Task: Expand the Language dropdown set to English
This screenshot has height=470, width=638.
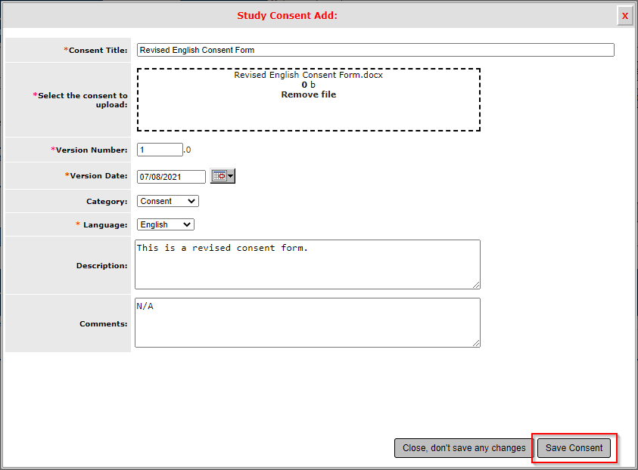Action: [x=166, y=224]
